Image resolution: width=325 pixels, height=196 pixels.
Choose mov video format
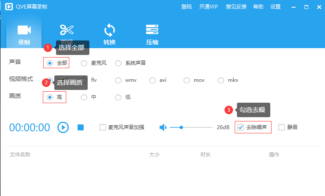click(186, 80)
